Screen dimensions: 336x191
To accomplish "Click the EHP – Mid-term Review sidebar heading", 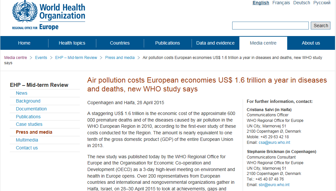I will click(x=39, y=85).
